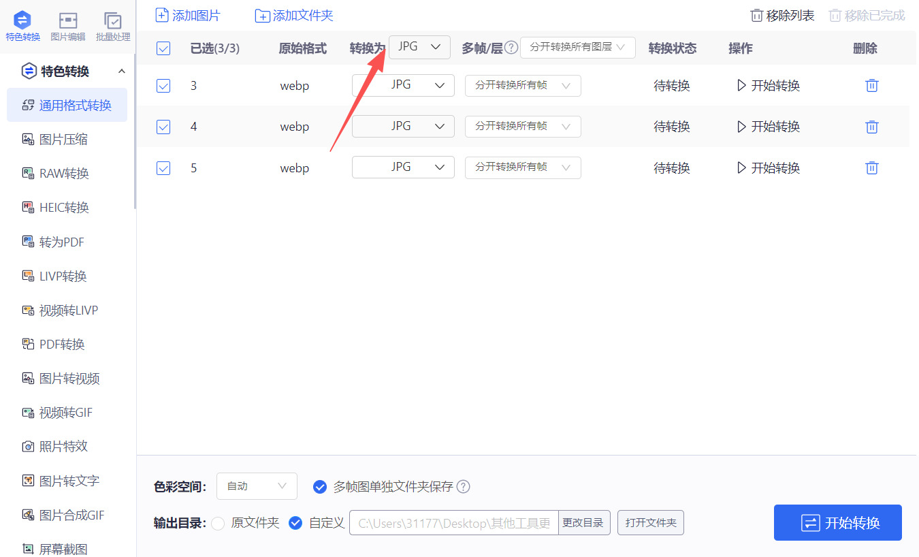Image resolution: width=919 pixels, height=557 pixels.
Task: Open the 色彩空间 自动 dropdown
Action: coord(257,486)
